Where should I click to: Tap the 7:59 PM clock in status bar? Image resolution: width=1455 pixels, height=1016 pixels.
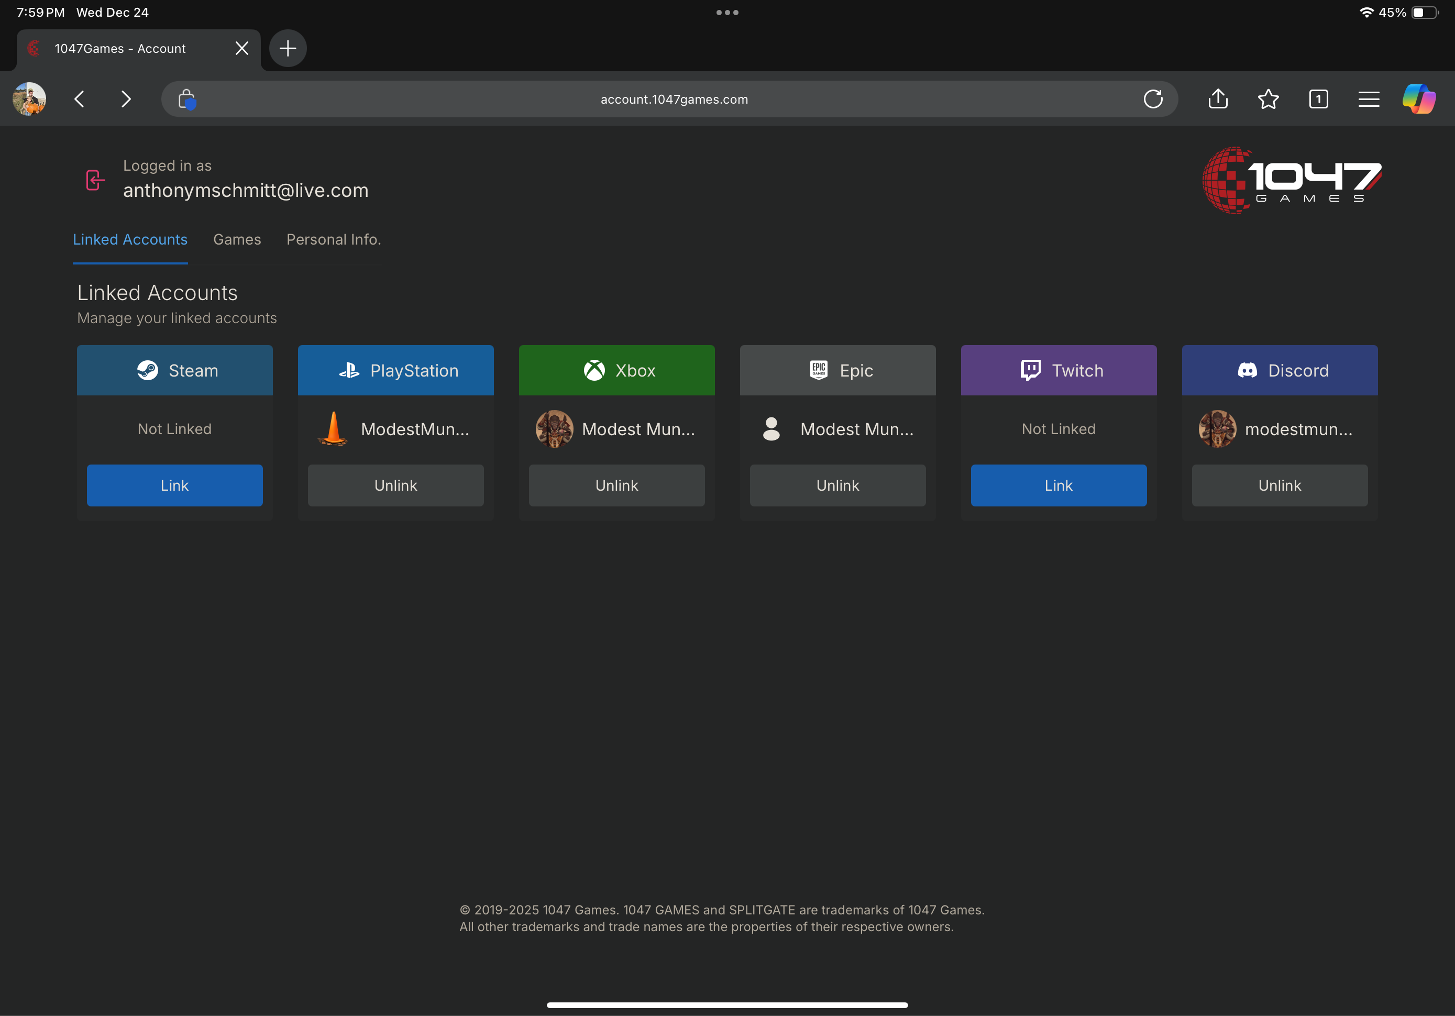(x=40, y=12)
